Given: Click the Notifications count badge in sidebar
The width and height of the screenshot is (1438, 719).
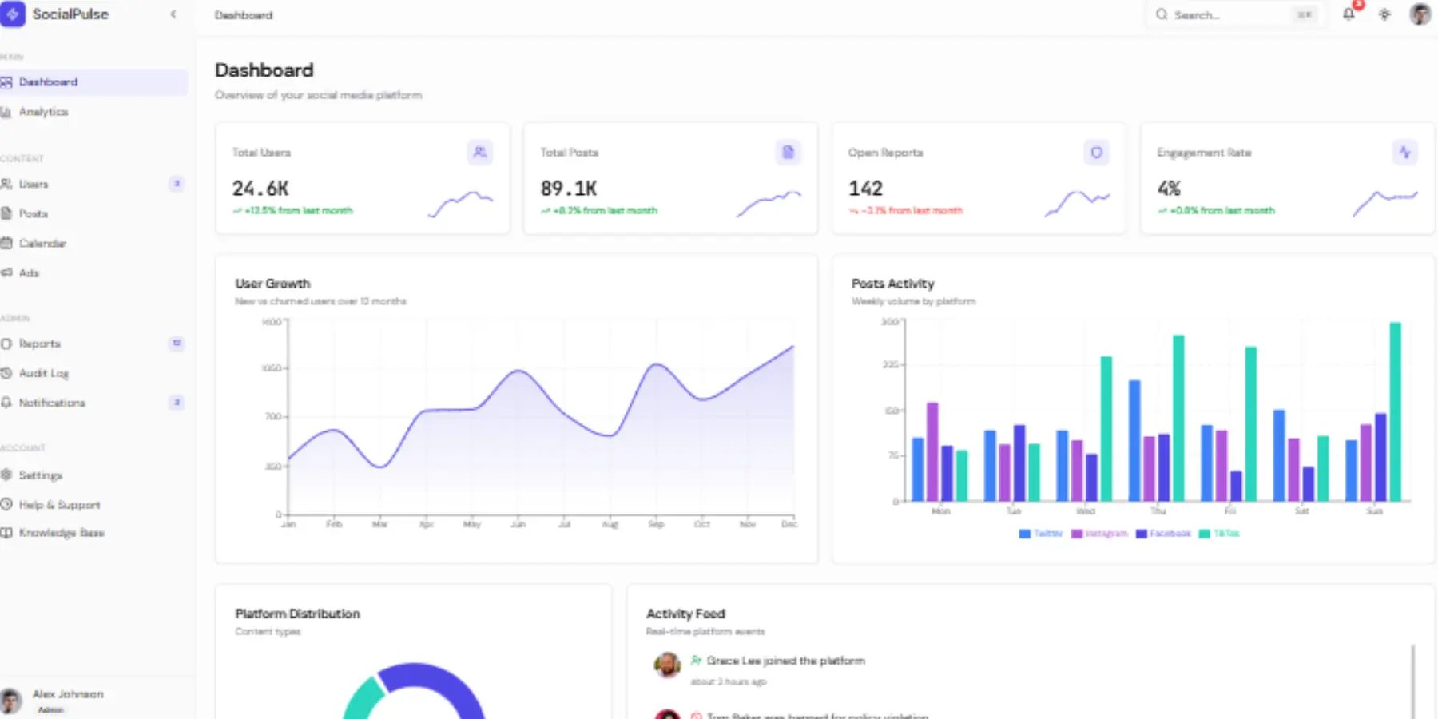Looking at the screenshot, I should (x=177, y=403).
